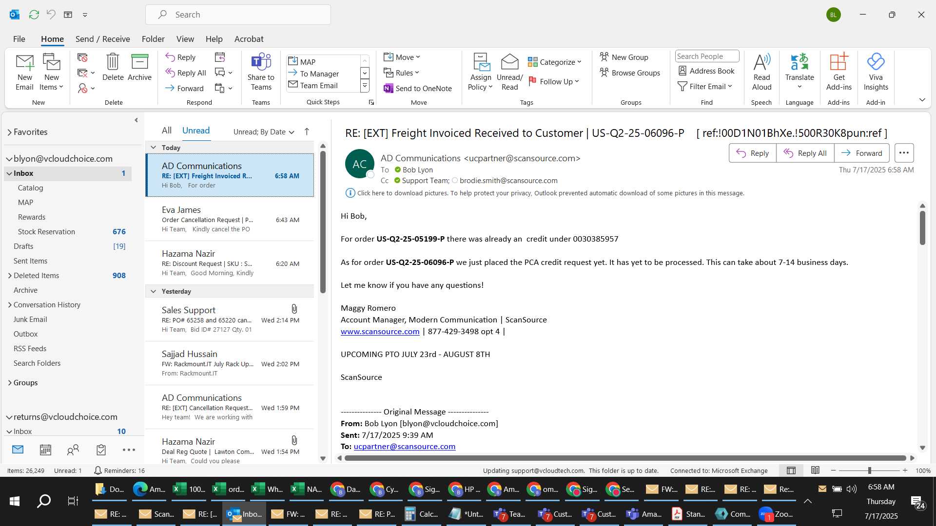The image size is (936, 526).
Task: Collapse the blyon@vcloudchoice.com account
Action: point(9,159)
